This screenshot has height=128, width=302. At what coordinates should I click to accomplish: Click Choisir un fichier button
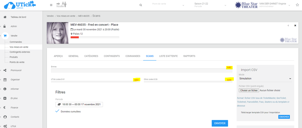point(249,90)
